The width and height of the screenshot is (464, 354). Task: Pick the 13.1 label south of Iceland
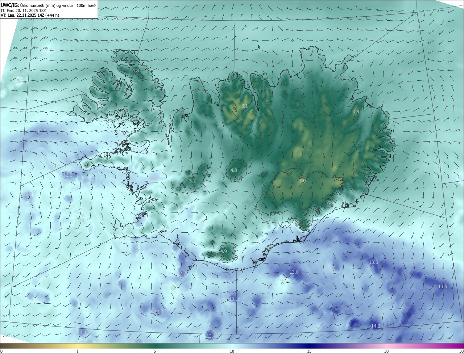(x=233, y=299)
